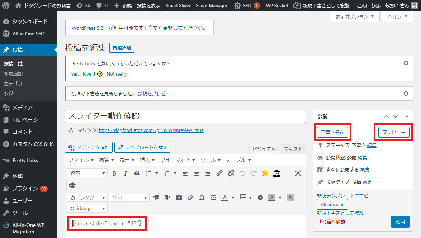
Task: Expand the 表示オプション screen options
Action: pyautogui.click(x=354, y=16)
